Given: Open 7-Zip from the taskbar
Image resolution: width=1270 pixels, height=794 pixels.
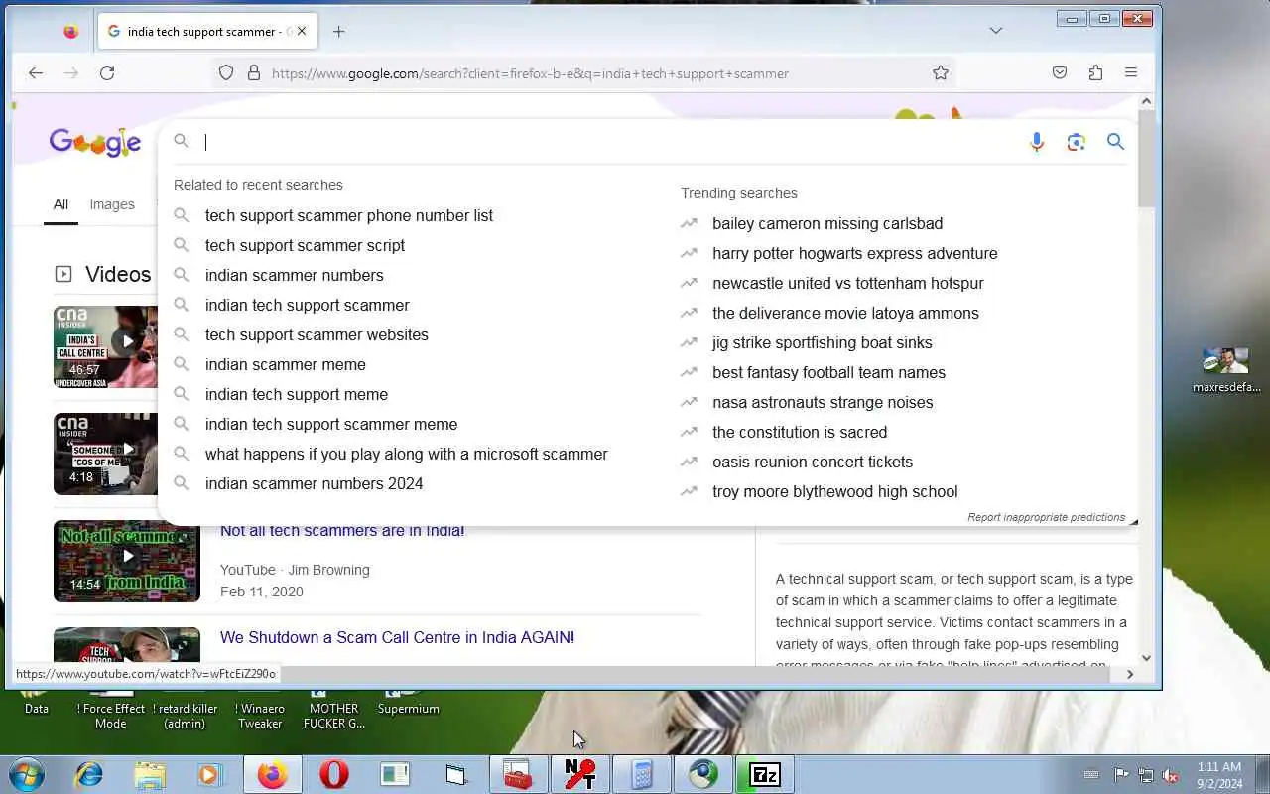Looking at the screenshot, I should pos(765,774).
